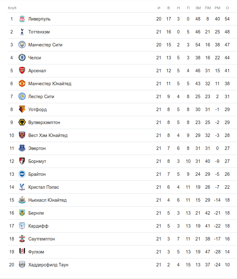Click the Wolverhampton wolf crest icon
The image size is (237, 279).
tap(22, 122)
